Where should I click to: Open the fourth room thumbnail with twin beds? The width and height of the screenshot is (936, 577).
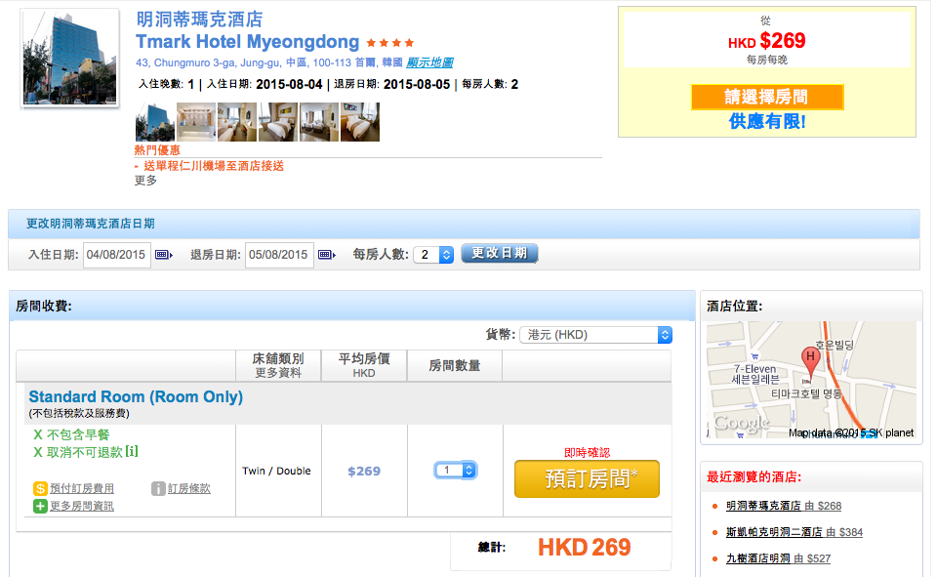coord(278,122)
